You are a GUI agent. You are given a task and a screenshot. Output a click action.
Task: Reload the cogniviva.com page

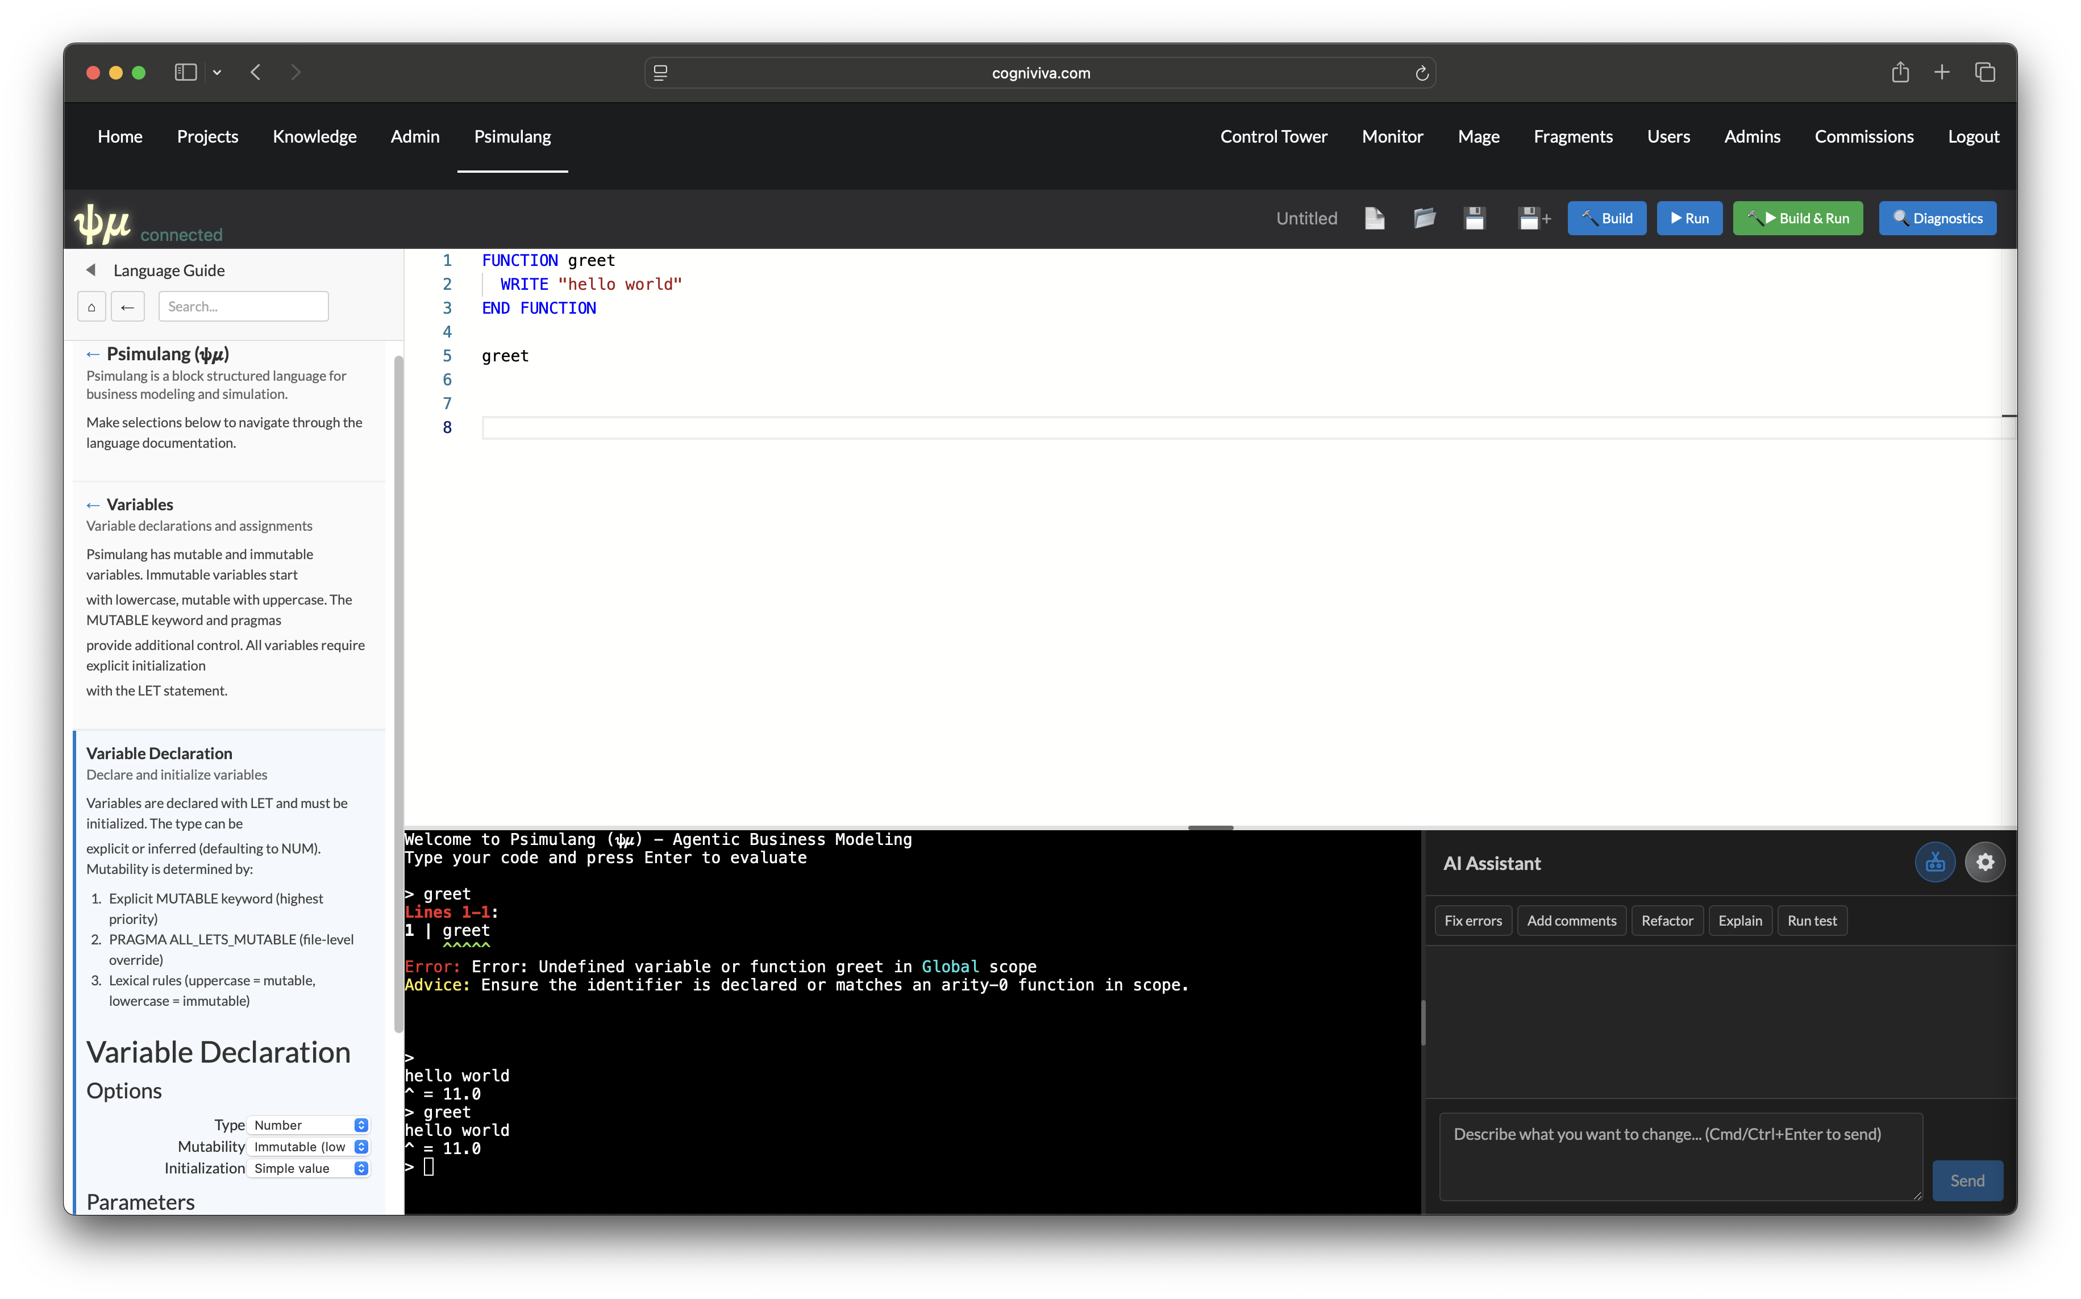1422,73
